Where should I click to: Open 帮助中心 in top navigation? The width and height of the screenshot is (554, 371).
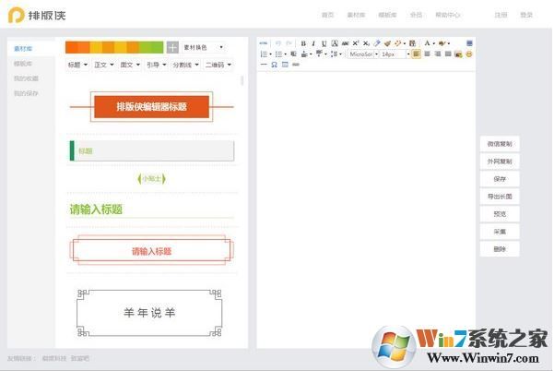(x=448, y=15)
